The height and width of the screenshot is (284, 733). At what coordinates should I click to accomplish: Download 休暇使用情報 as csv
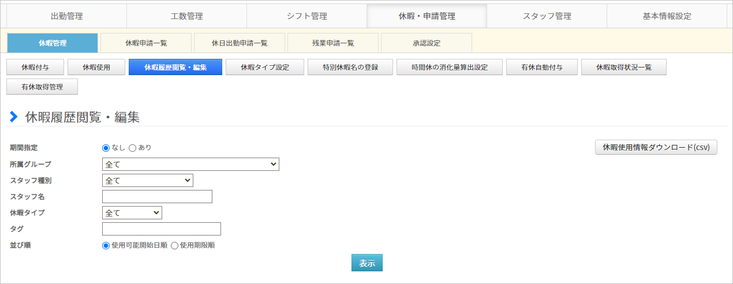tap(656, 147)
